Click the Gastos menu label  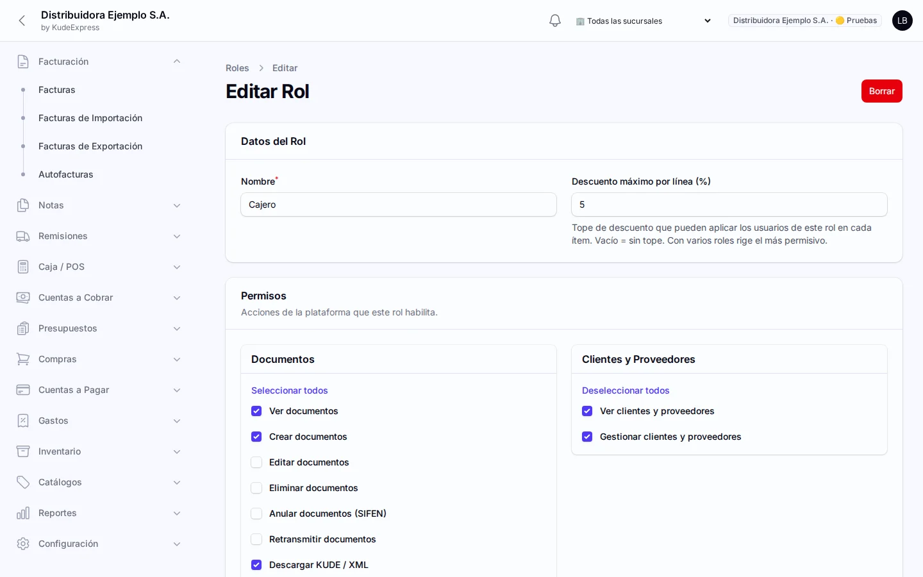tap(53, 421)
